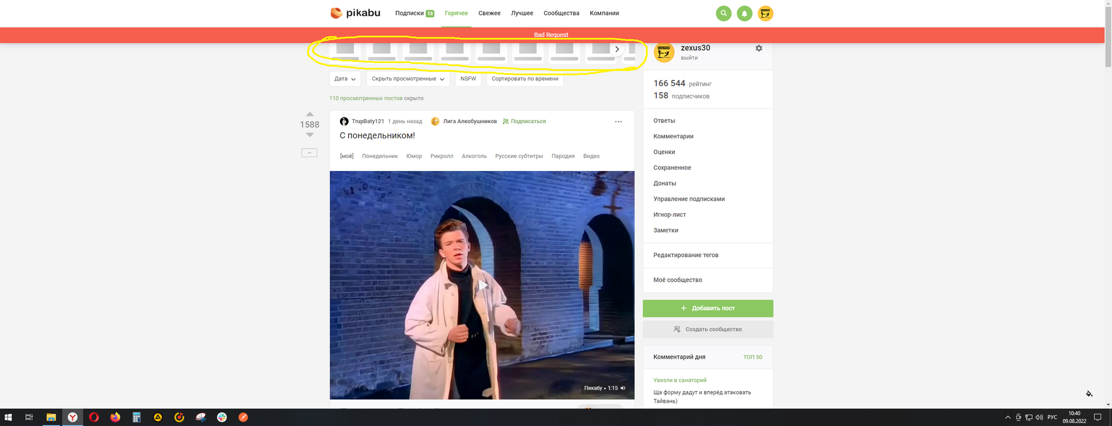Switch to Горячее tab

pos(456,13)
